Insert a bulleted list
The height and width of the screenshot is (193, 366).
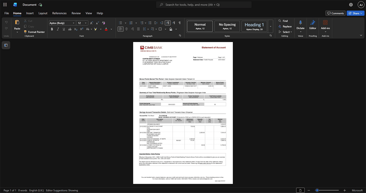(x=121, y=23)
